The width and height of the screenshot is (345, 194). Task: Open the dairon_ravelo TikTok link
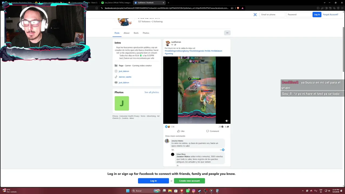(x=125, y=77)
